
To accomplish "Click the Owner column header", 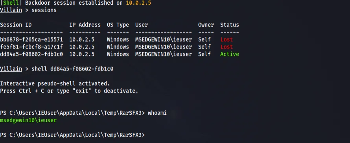I will tap(206, 25).
